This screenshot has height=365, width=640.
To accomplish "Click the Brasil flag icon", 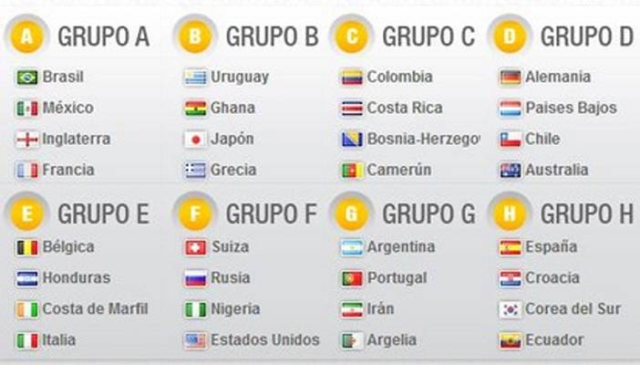I will (27, 78).
